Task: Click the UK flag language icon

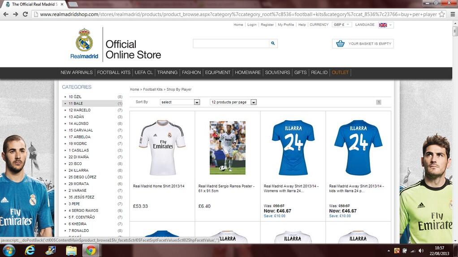Action: tap(383, 25)
